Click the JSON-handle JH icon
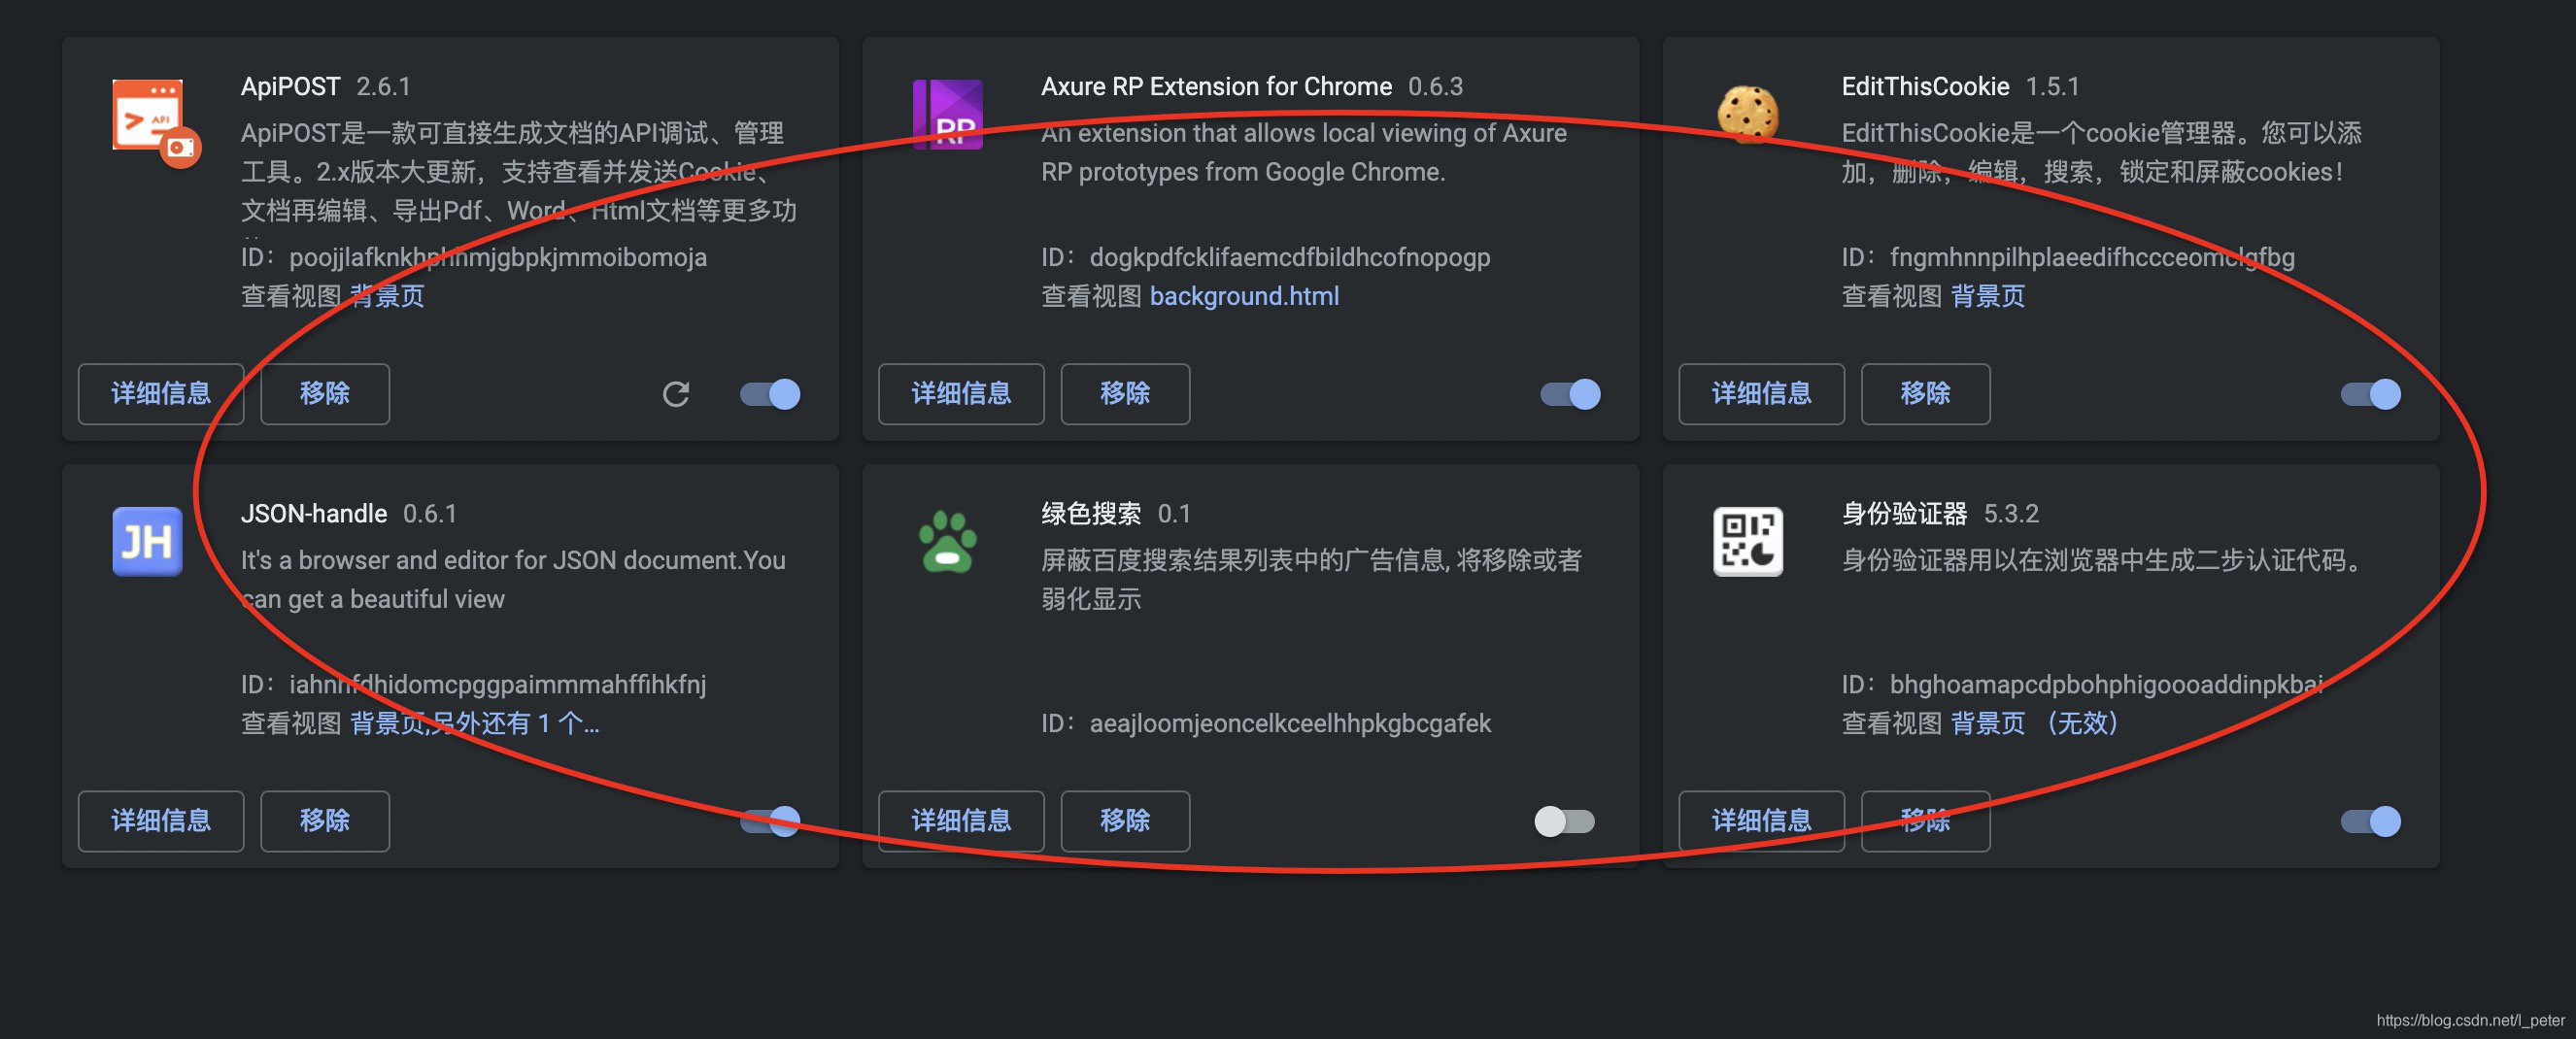The width and height of the screenshot is (2576, 1039). pyautogui.click(x=147, y=541)
